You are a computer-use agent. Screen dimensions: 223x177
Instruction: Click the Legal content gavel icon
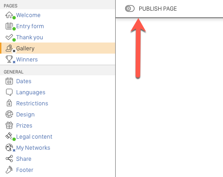(9, 136)
